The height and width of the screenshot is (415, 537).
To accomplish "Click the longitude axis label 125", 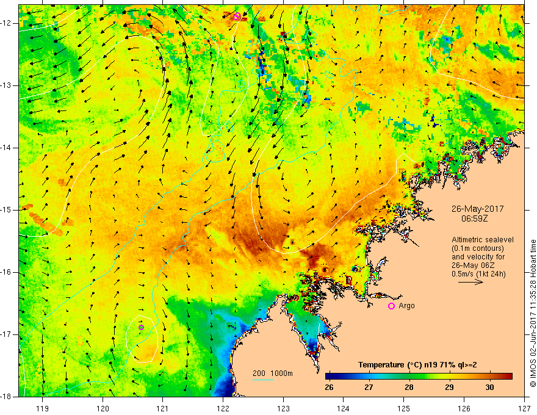I will pyautogui.click(x=404, y=408).
